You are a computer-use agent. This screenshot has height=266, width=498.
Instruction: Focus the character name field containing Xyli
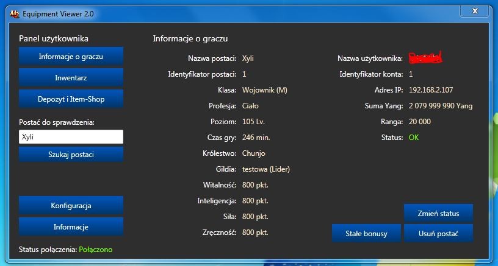click(71, 137)
